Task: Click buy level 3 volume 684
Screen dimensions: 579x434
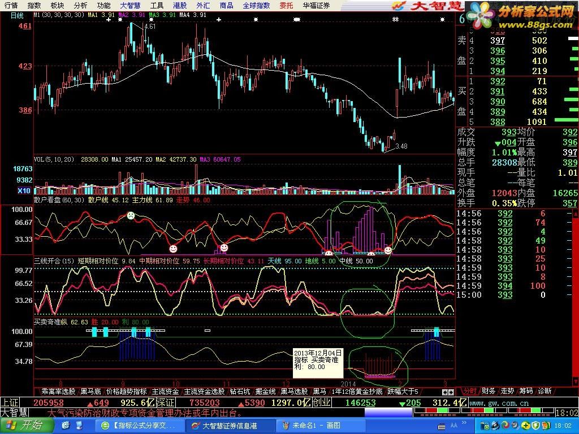Action: (539, 102)
